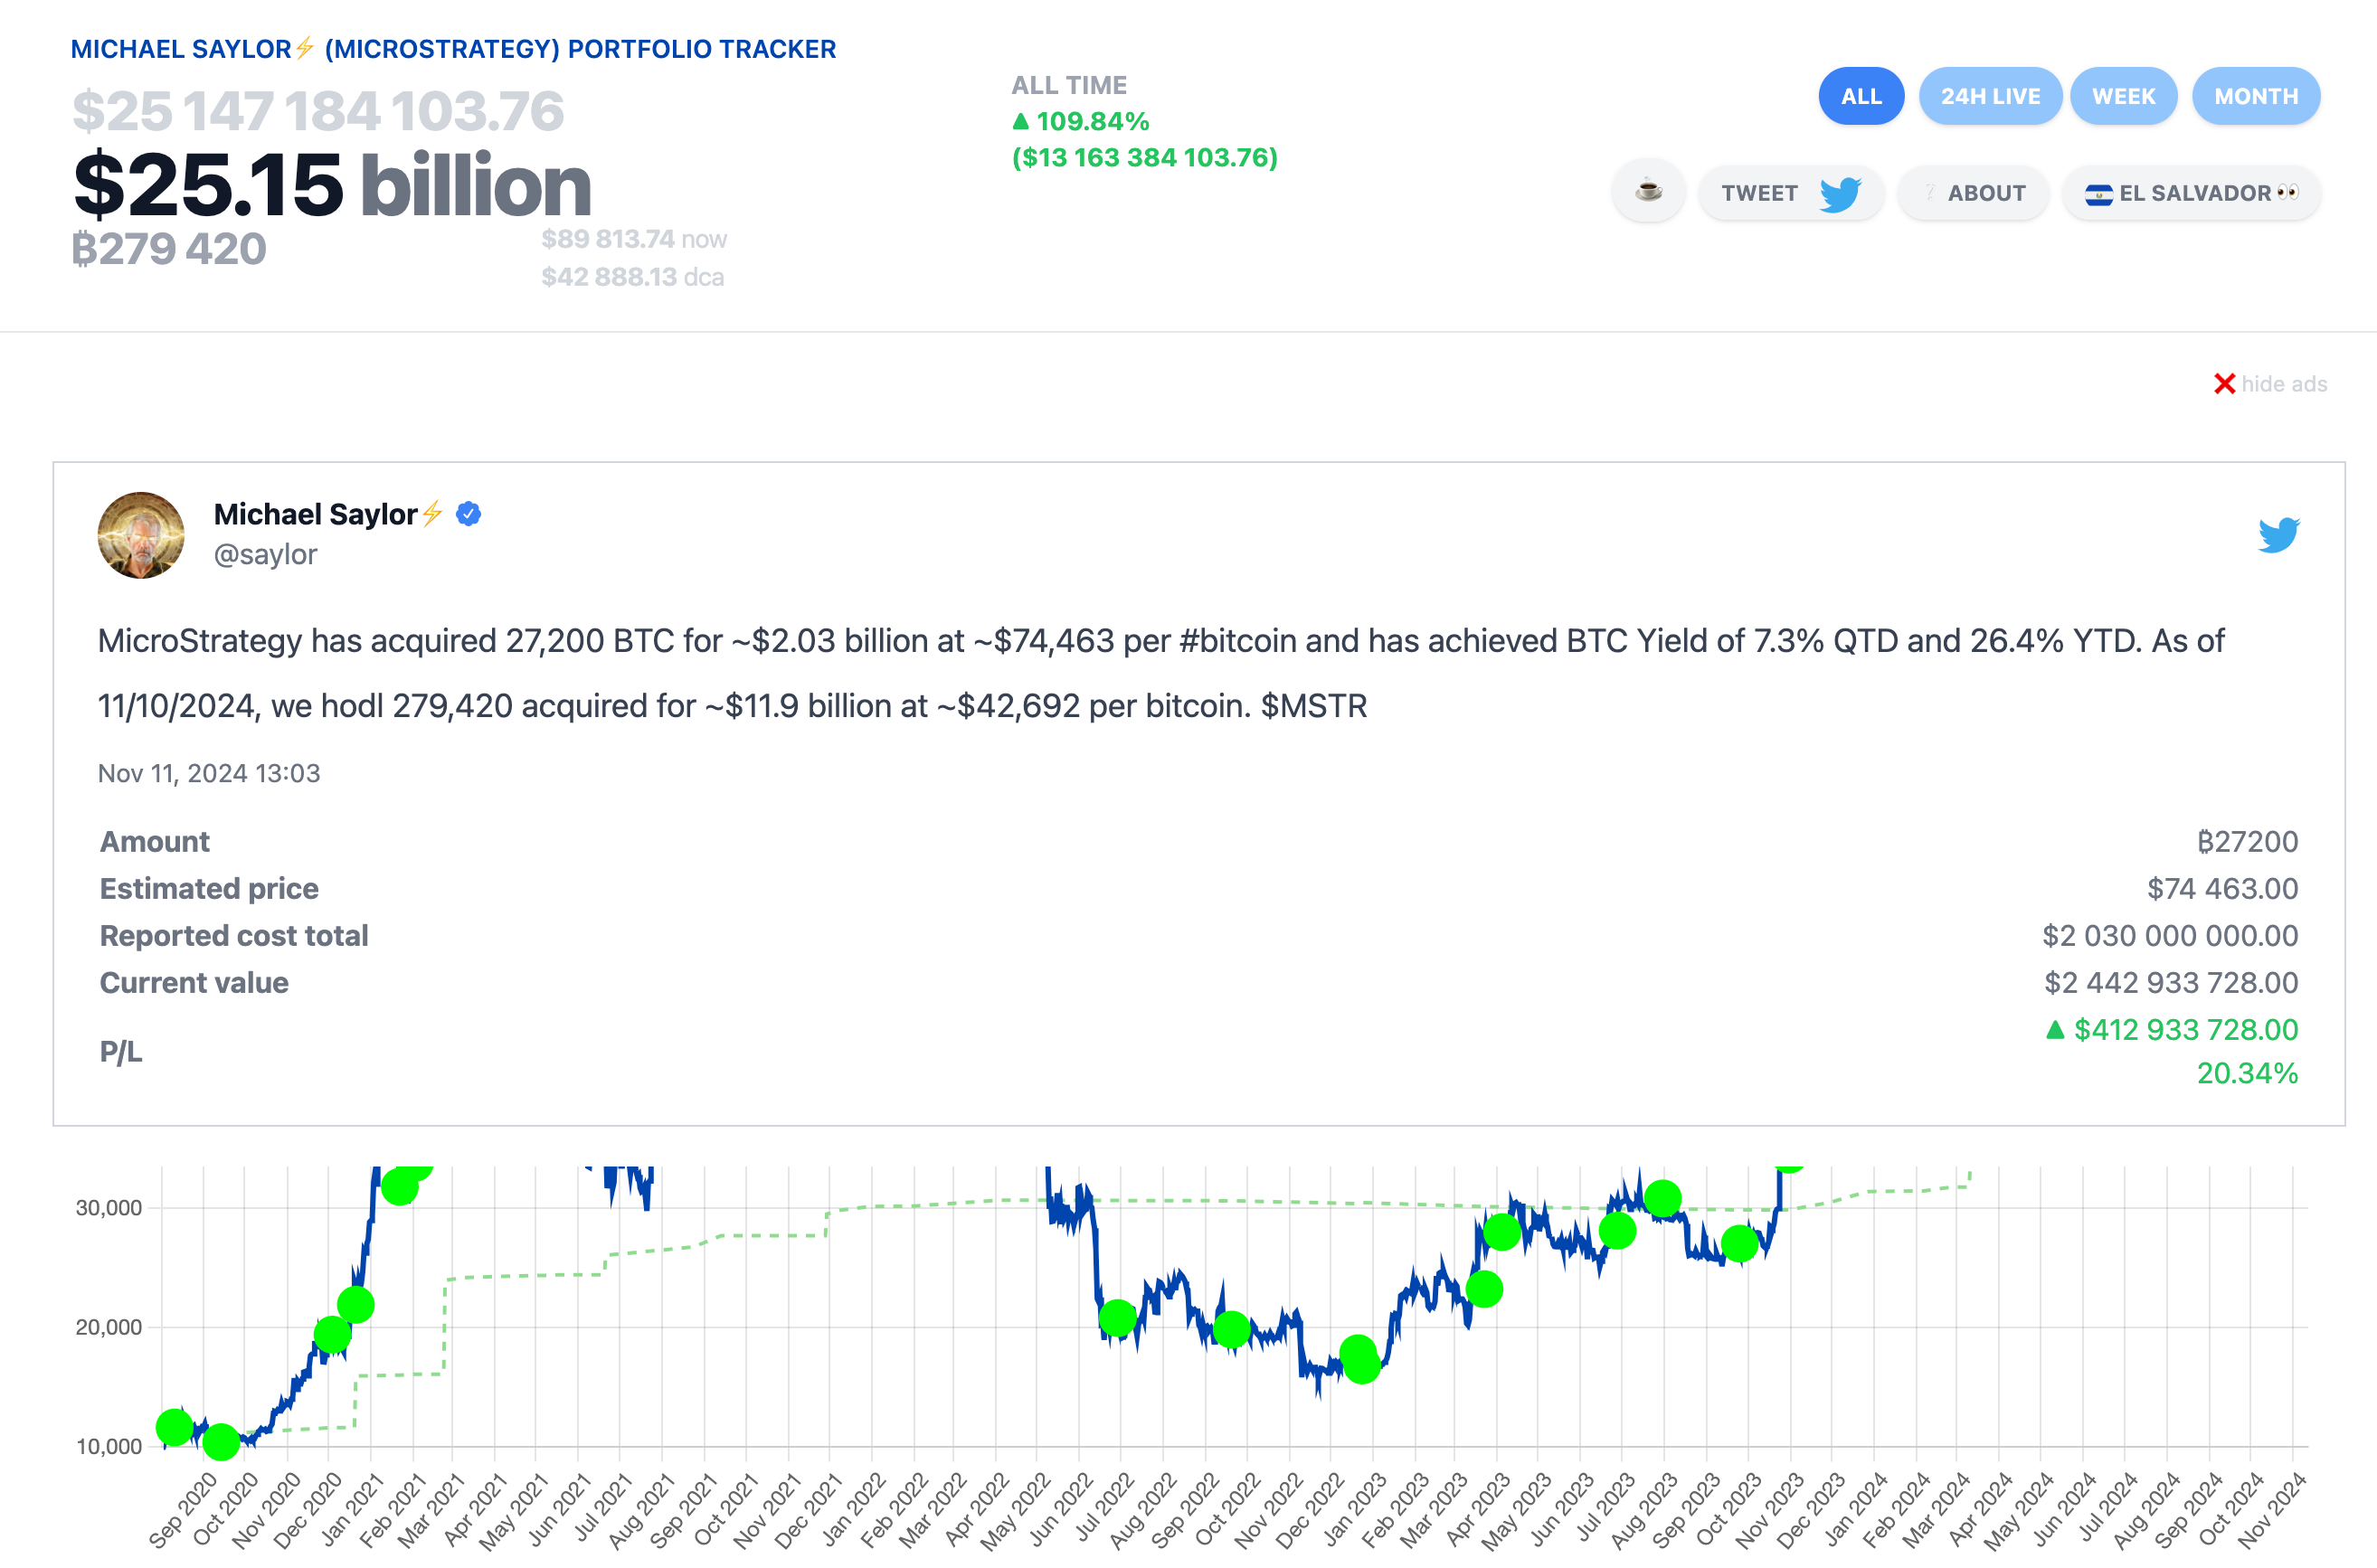Viewport: 2377px width, 1568px height.
Task: Switch to the MONTH range tab
Action: coord(2255,96)
